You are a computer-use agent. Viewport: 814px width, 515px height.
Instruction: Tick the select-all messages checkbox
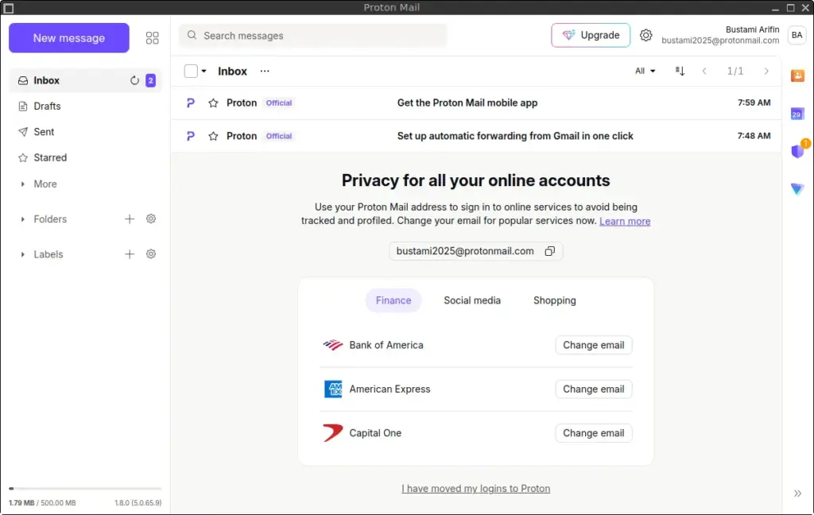tap(191, 71)
